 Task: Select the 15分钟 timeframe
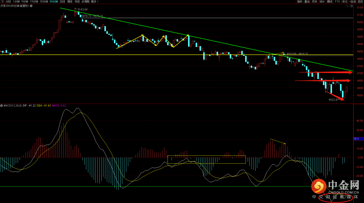pyautogui.click(x=34, y=2)
